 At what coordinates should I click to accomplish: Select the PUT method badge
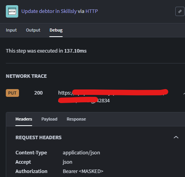pos(12,93)
